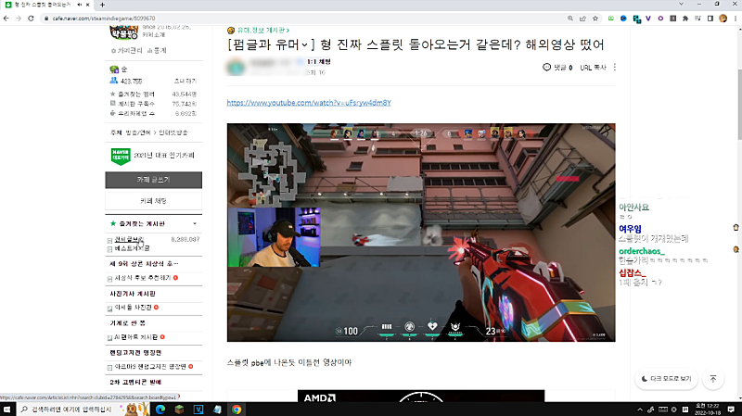Click the member count 423,755
The image size is (742, 416).
click(131, 82)
